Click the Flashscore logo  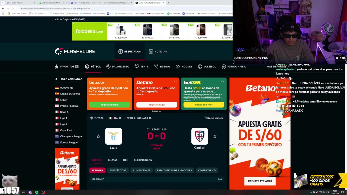(75, 51)
